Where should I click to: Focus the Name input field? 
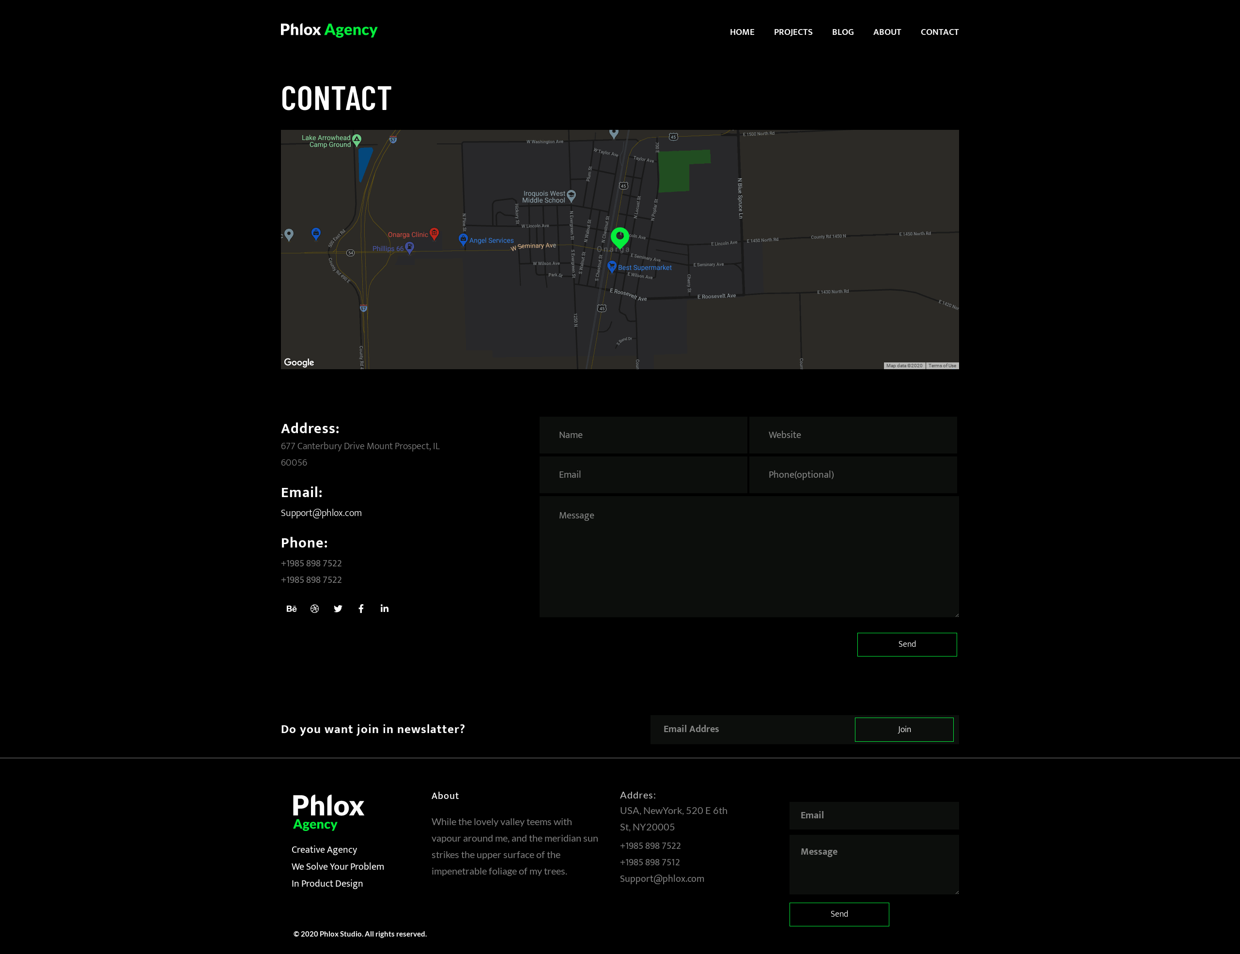(x=643, y=435)
